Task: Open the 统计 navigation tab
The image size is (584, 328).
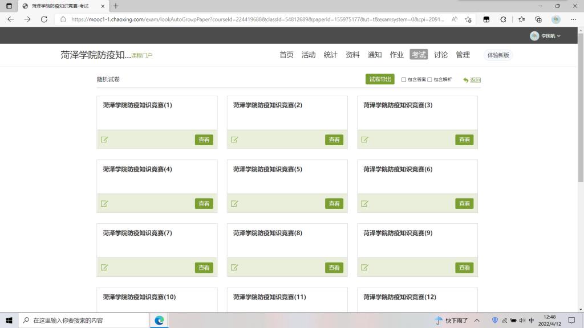Action: (330, 55)
